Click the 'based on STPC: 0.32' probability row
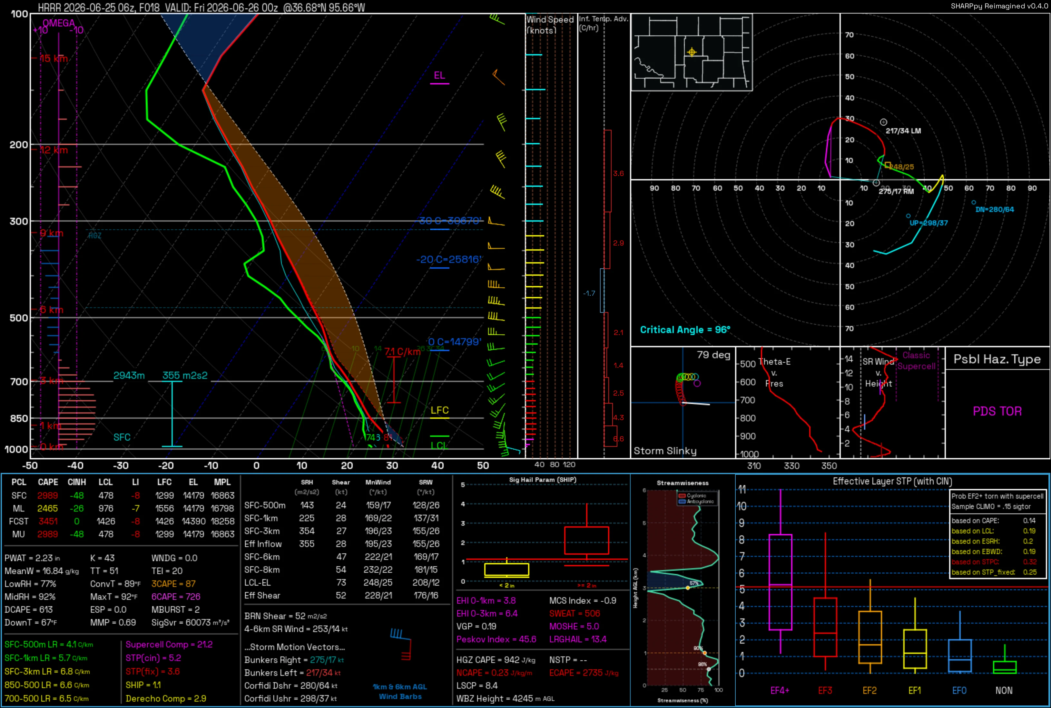Viewport: 1051px width, 708px height. point(994,562)
